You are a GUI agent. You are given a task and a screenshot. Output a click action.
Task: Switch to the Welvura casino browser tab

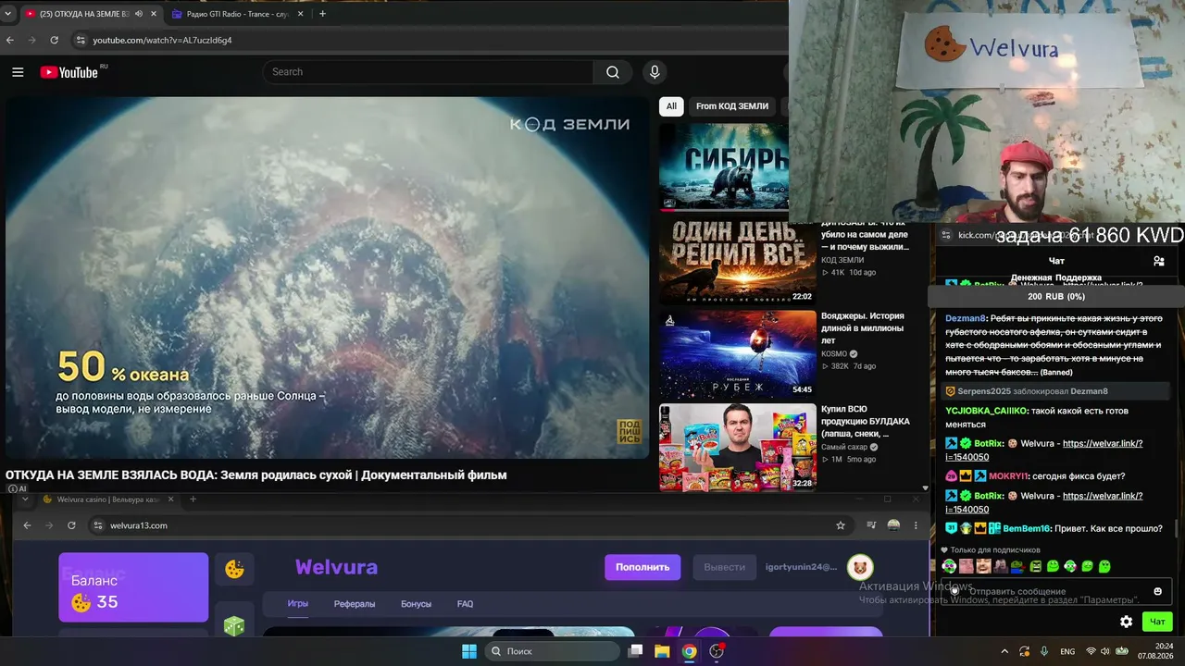107,499
